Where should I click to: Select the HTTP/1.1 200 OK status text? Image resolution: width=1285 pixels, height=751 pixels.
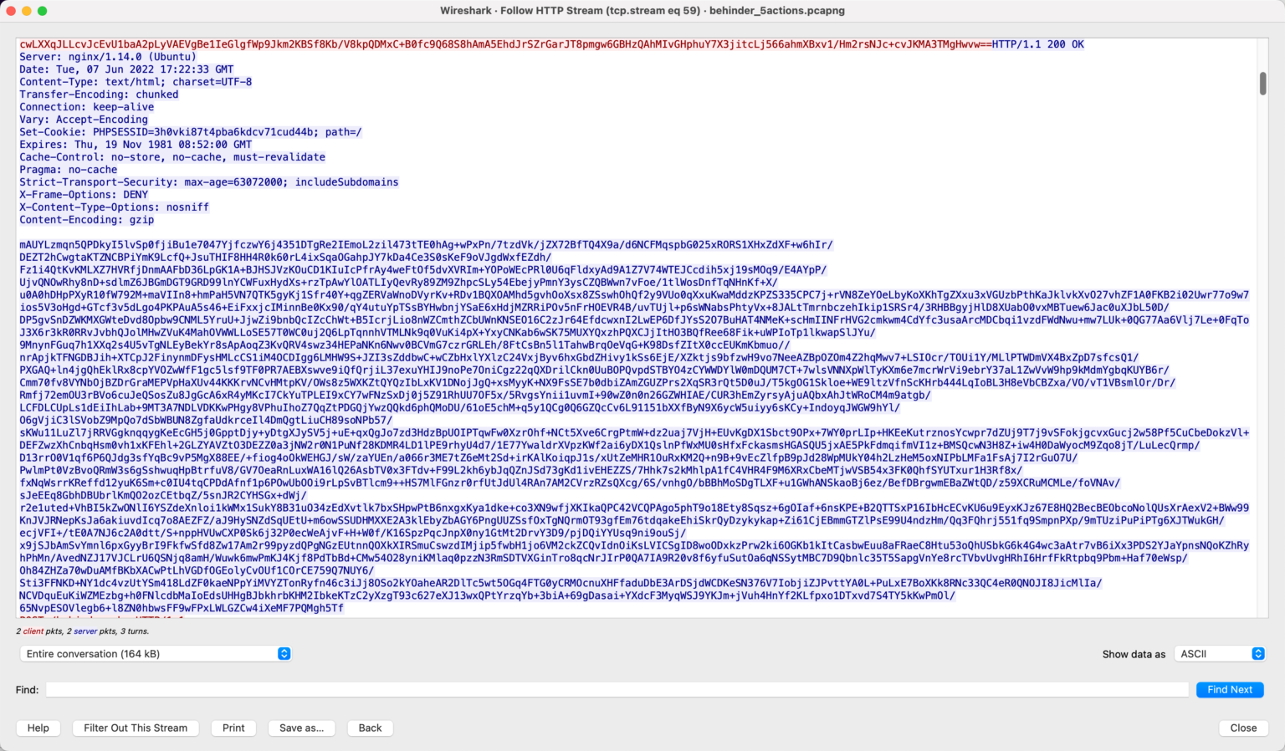(x=1037, y=44)
